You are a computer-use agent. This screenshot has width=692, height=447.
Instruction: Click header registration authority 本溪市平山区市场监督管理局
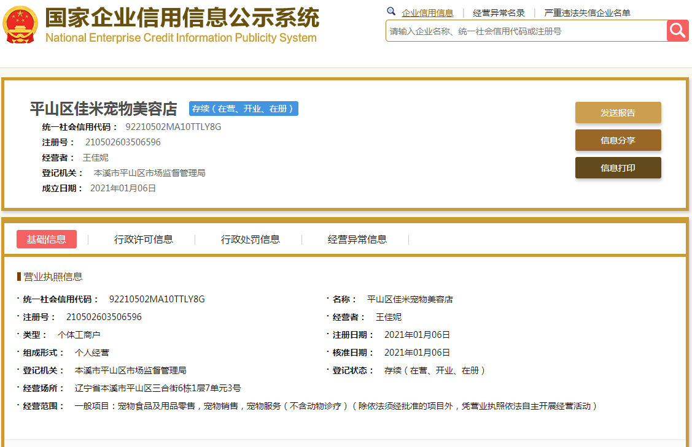150,174
